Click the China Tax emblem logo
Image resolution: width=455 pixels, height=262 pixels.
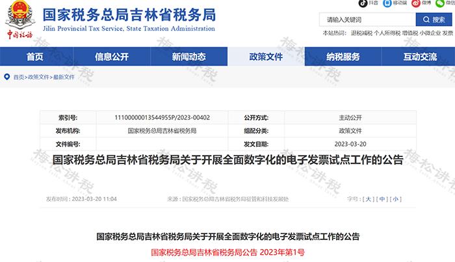click(19, 19)
